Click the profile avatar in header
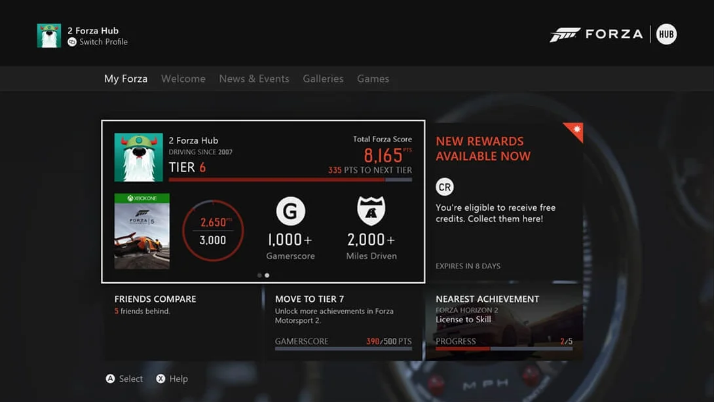The height and width of the screenshot is (402, 714). coord(48,35)
